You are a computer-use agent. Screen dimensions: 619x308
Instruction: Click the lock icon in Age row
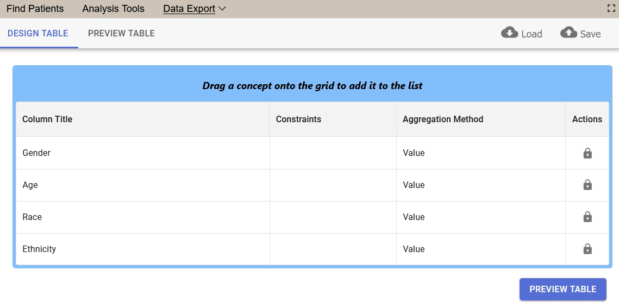tap(587, 185)
